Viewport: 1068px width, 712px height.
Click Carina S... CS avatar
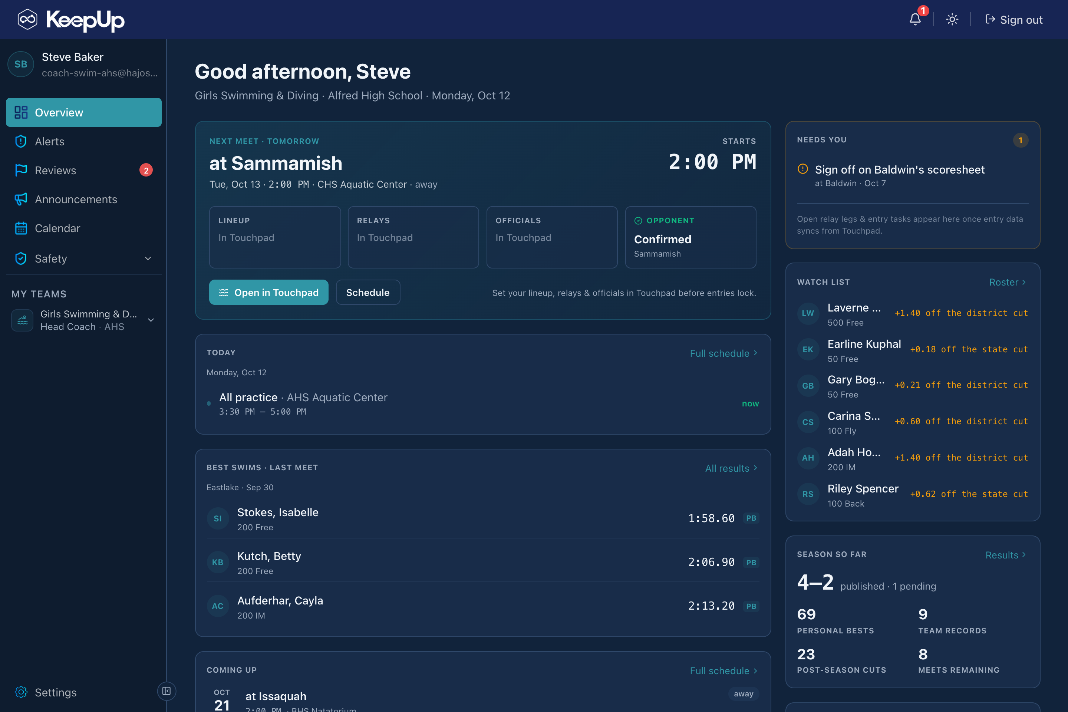point(808,422)
